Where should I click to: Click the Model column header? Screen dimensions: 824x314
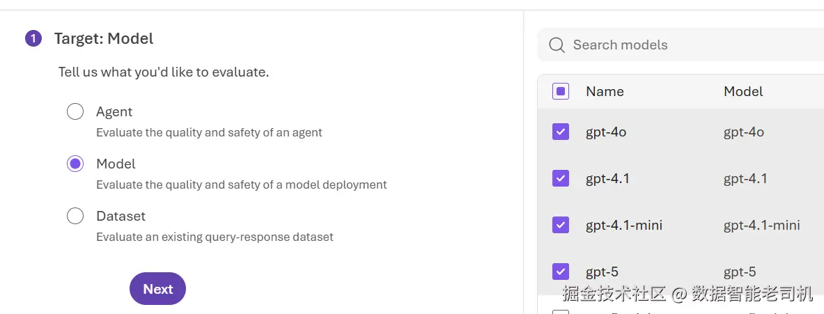tap(743, 91)
